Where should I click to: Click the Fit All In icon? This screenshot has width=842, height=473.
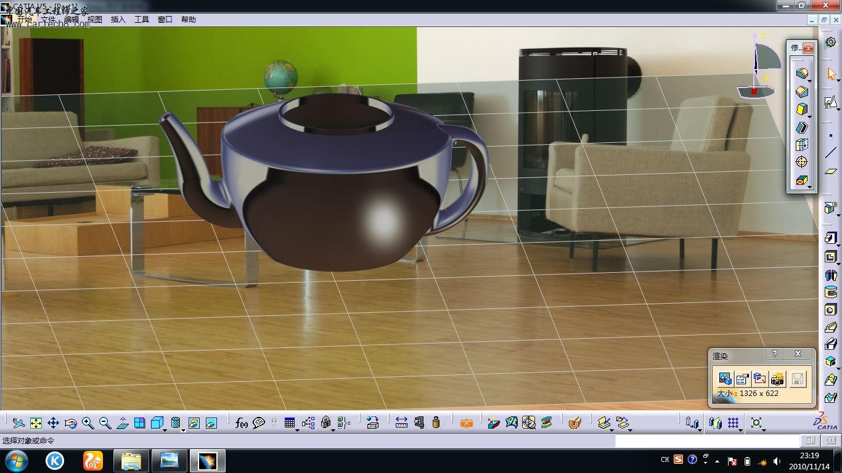pyautogui.click(x=36, y=423)
